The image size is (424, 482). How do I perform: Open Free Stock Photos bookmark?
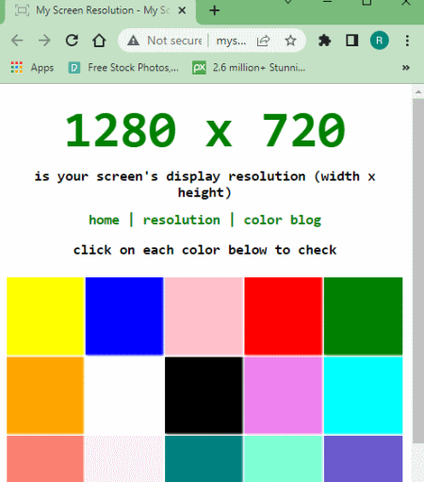pyautogui.click(x=123, y=68)
